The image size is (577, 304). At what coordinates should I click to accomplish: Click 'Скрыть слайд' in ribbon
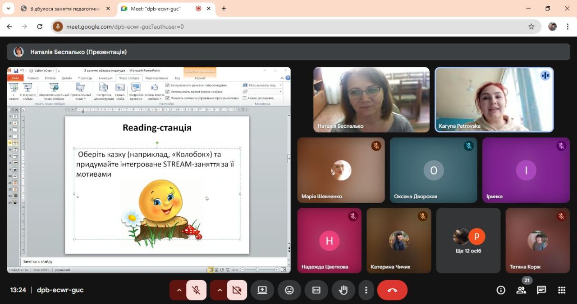(x=120, y=91)
